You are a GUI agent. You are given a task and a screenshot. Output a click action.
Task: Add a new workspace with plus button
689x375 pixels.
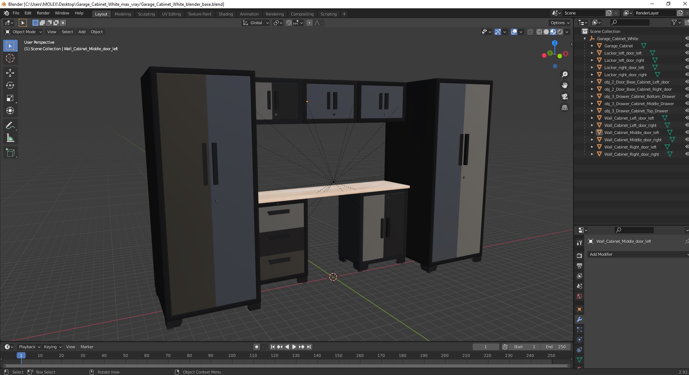[344, 14]
